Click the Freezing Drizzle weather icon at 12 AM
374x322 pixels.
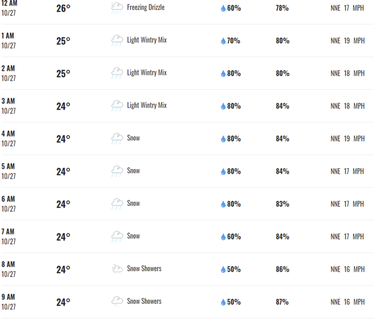(117, 7)
